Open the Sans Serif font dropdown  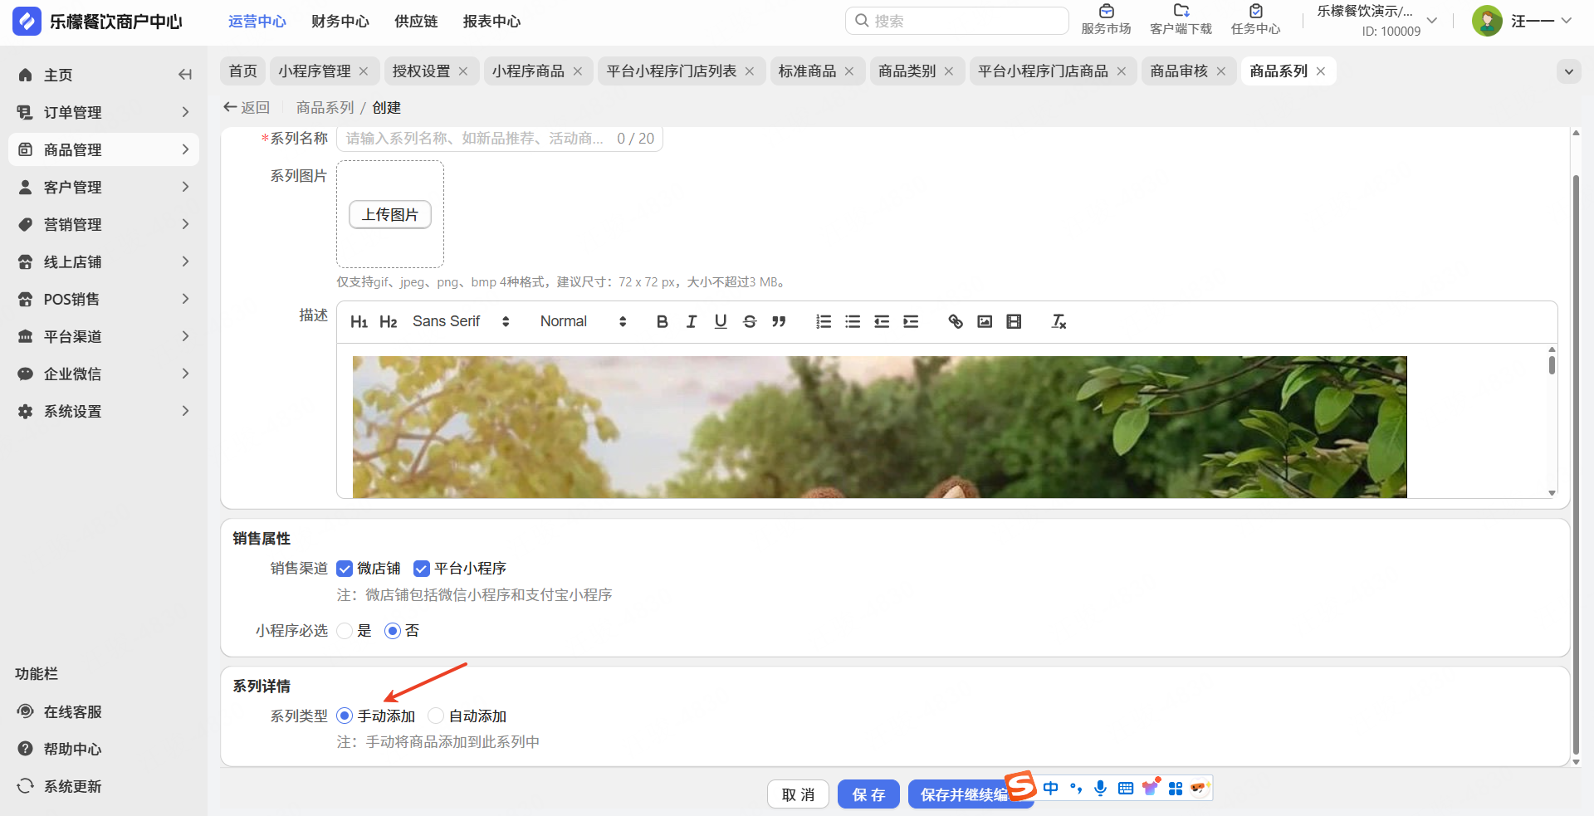click(461, 322)
